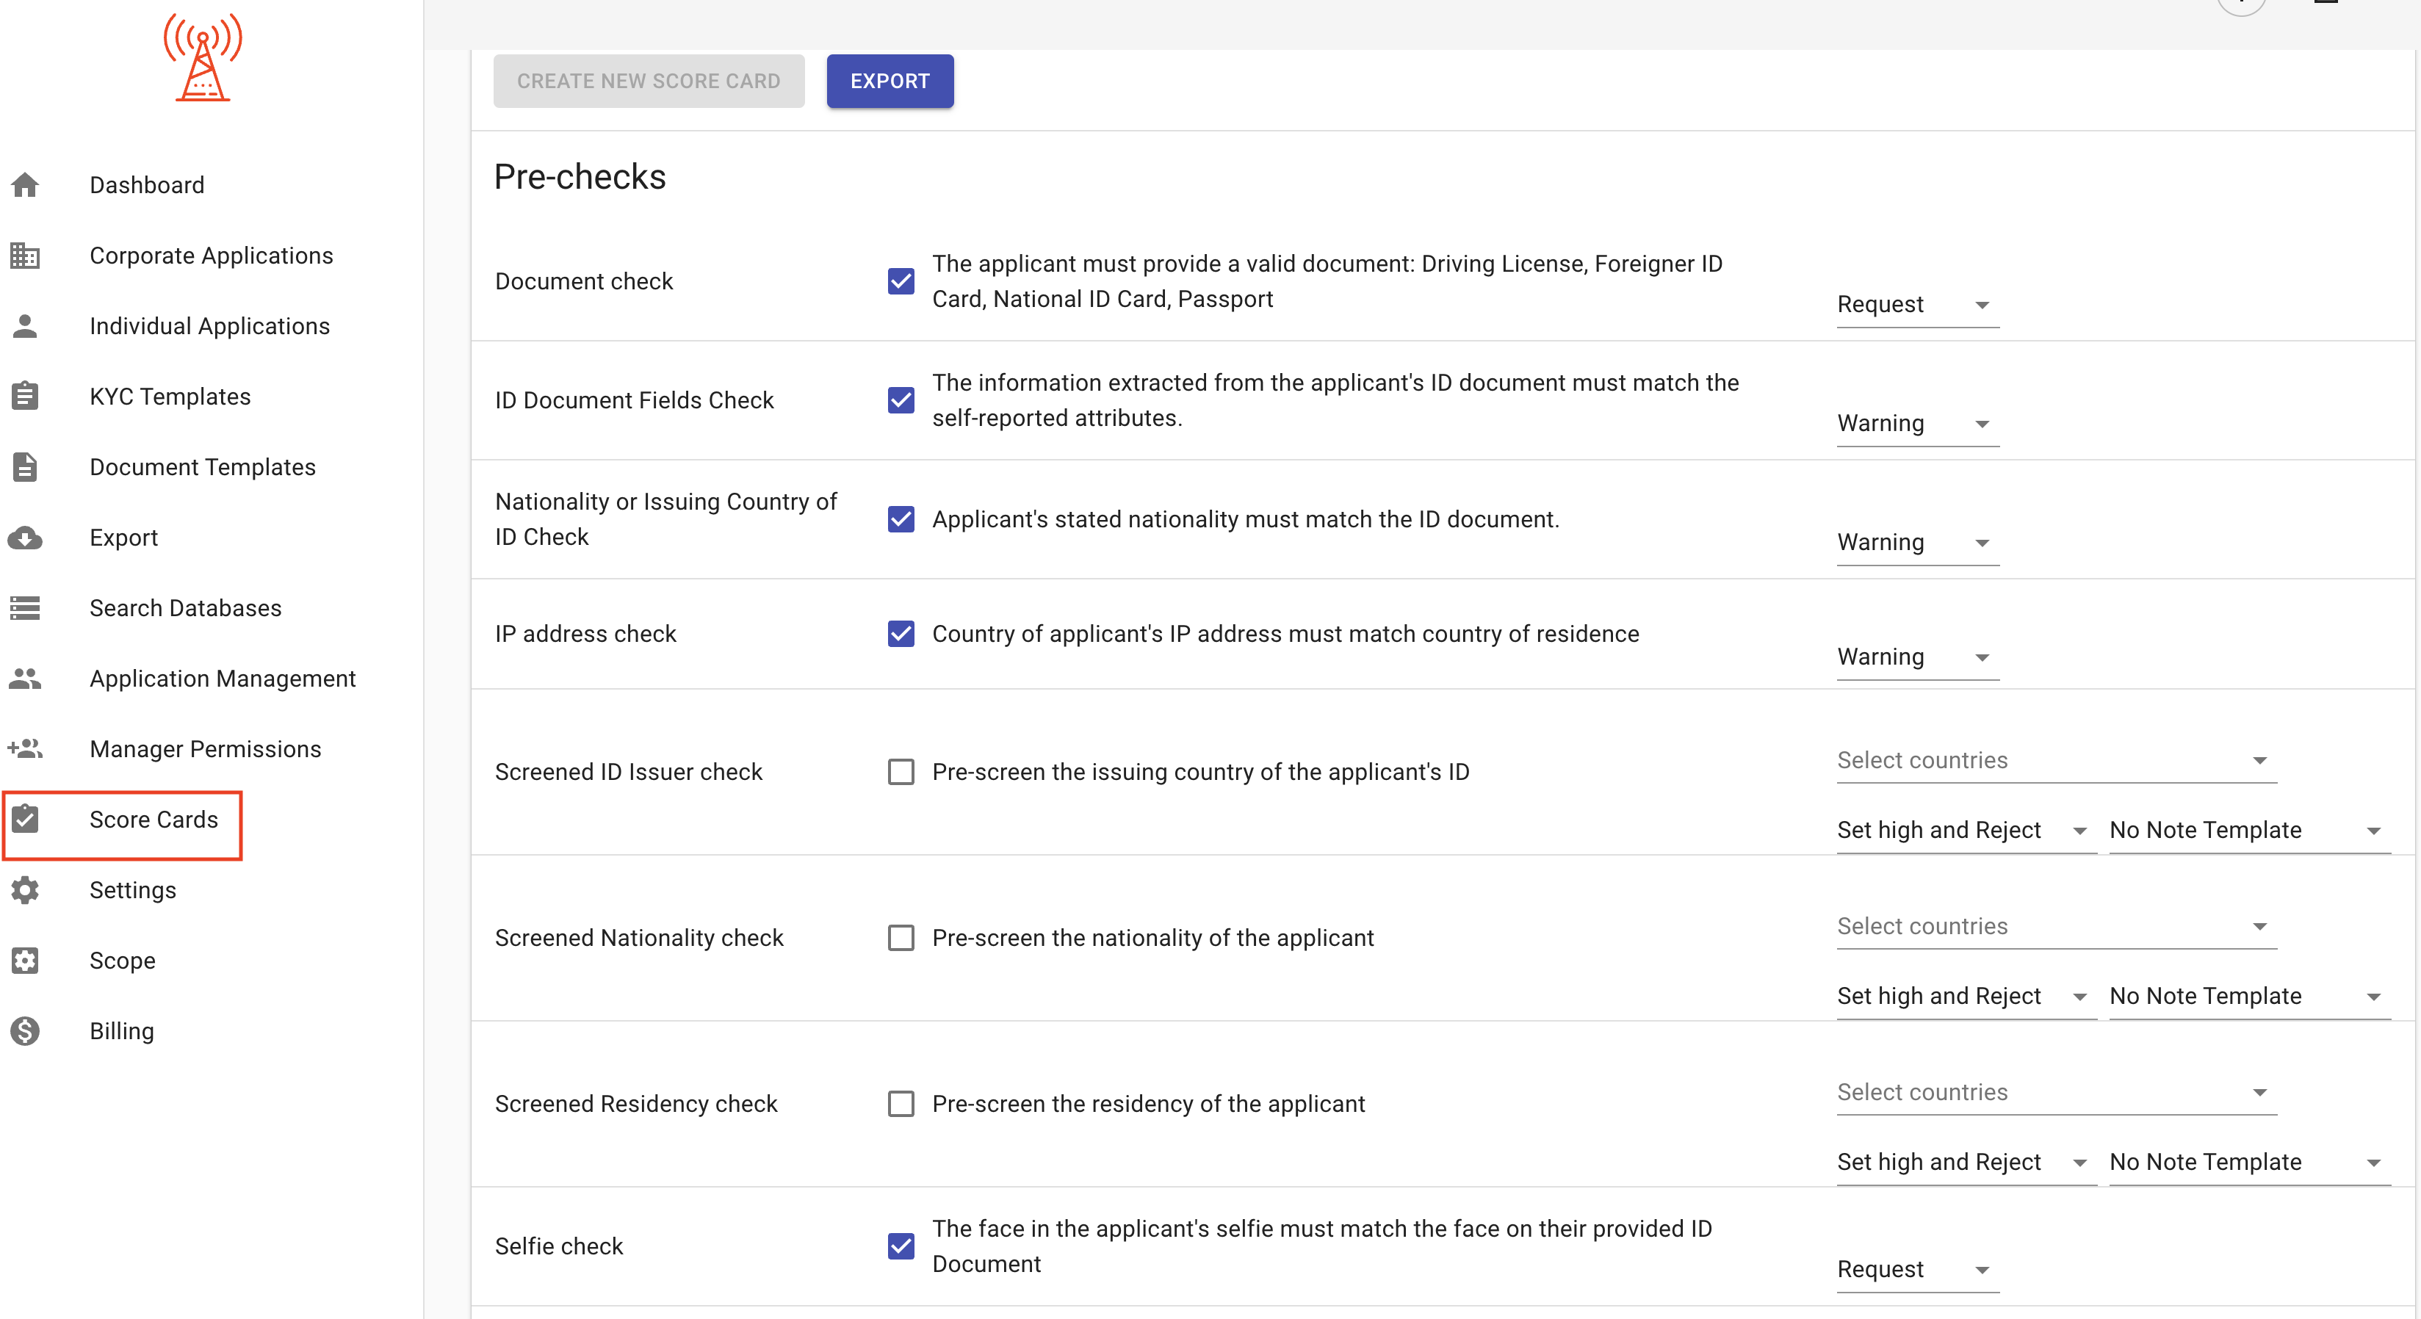Enable Screened ID Issuer check

click(901, 771)
